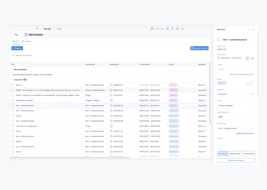Click the share arrow icon beside Byggnad
The height and width of the screenshot is (190, 267).
pyautogui.click(x=252, y=94)
